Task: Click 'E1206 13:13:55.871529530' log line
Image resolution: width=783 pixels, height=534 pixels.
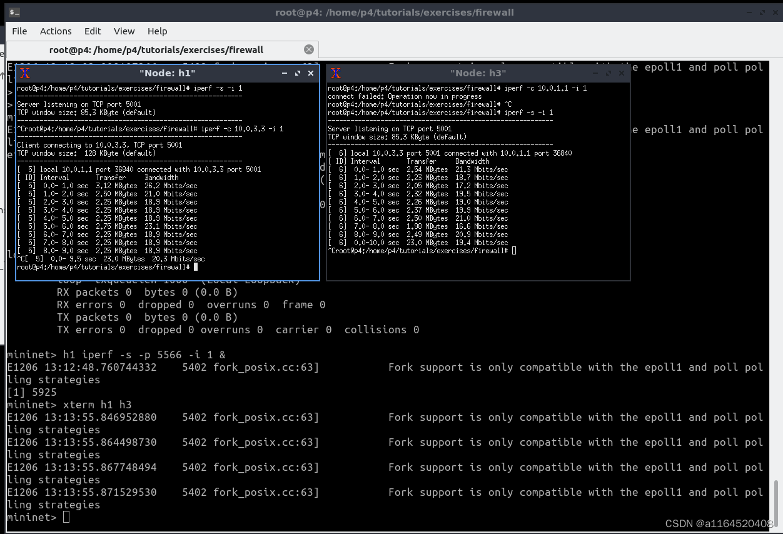Action: click(x=385, y=492)
